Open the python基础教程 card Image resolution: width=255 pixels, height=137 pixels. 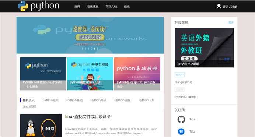tap(137, 74)
